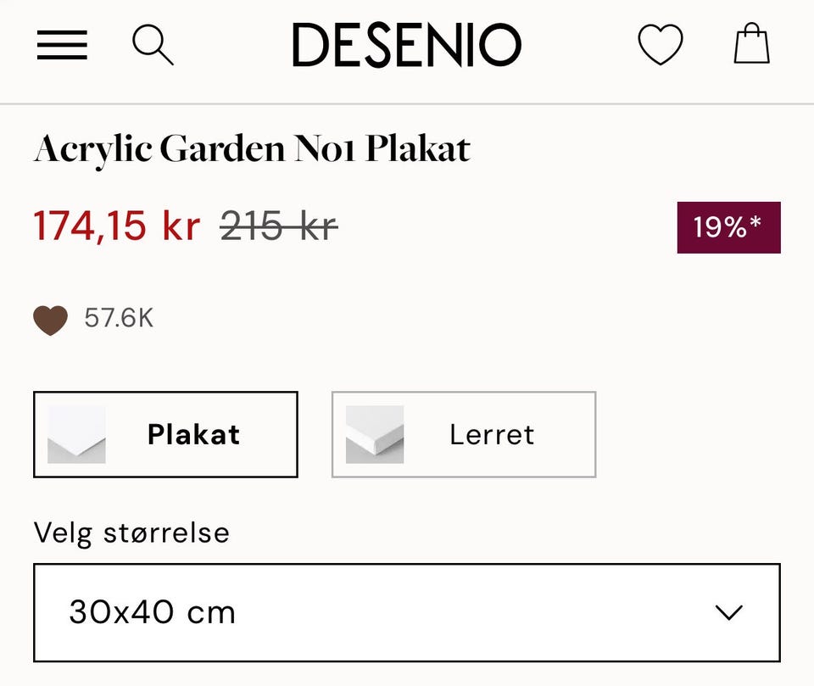Select the Lerret format option
Viewport: 814px width, 686px height.
tap(463, 434)
